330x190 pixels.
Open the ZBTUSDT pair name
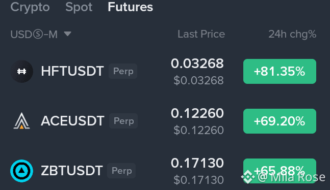72,171
